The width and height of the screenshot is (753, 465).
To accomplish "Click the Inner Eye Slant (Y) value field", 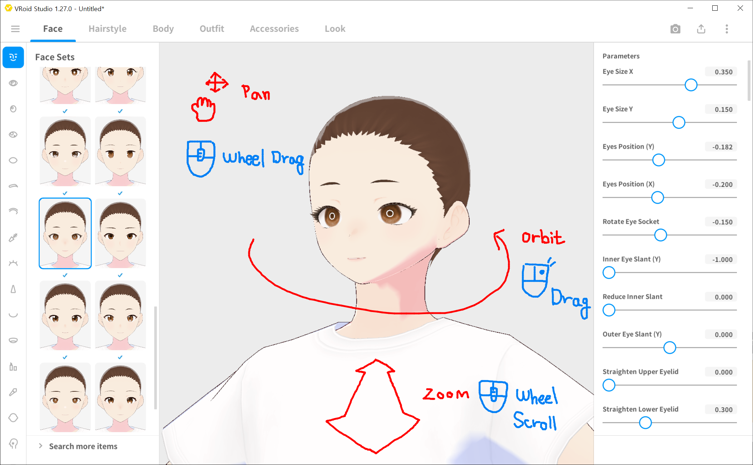I will coord(721,259).
